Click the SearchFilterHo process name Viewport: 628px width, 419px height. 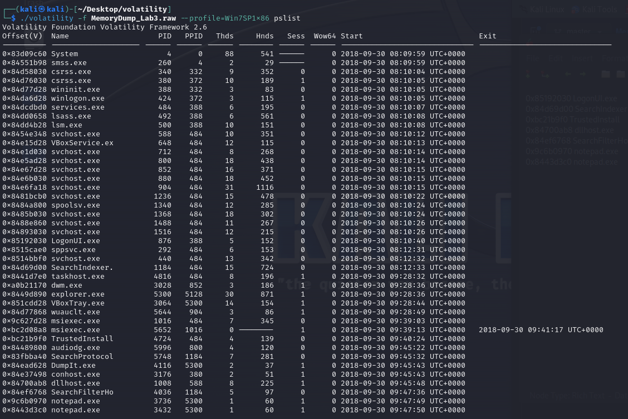click(82, 392)
